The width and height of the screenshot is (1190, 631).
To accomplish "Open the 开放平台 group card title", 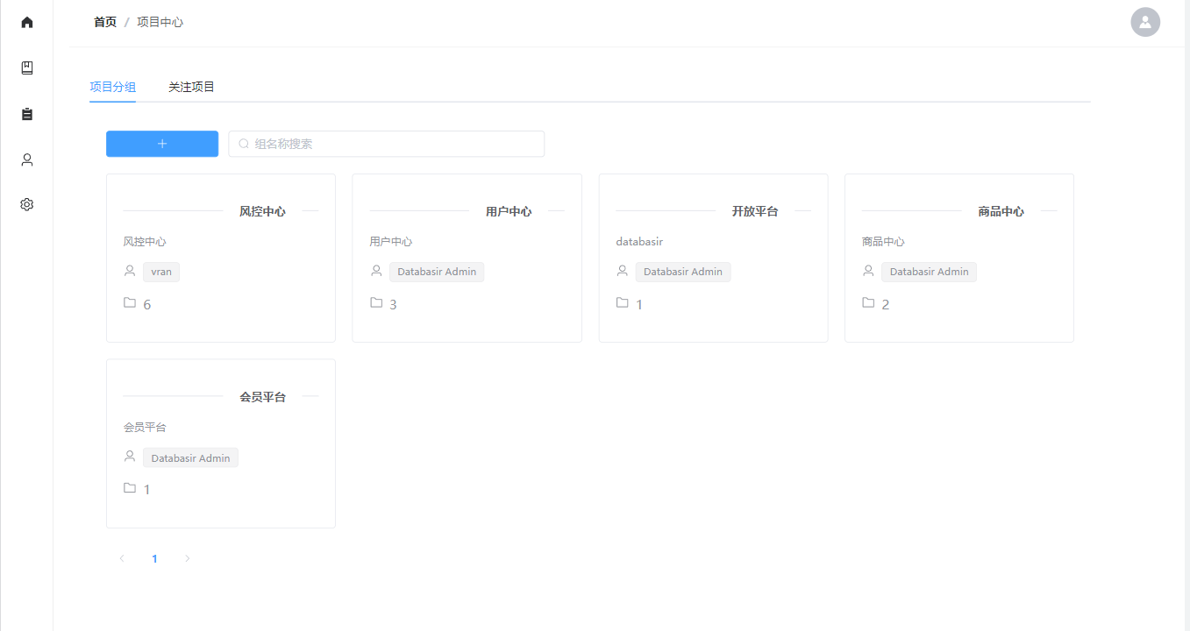I will click(x=755, y=211).
